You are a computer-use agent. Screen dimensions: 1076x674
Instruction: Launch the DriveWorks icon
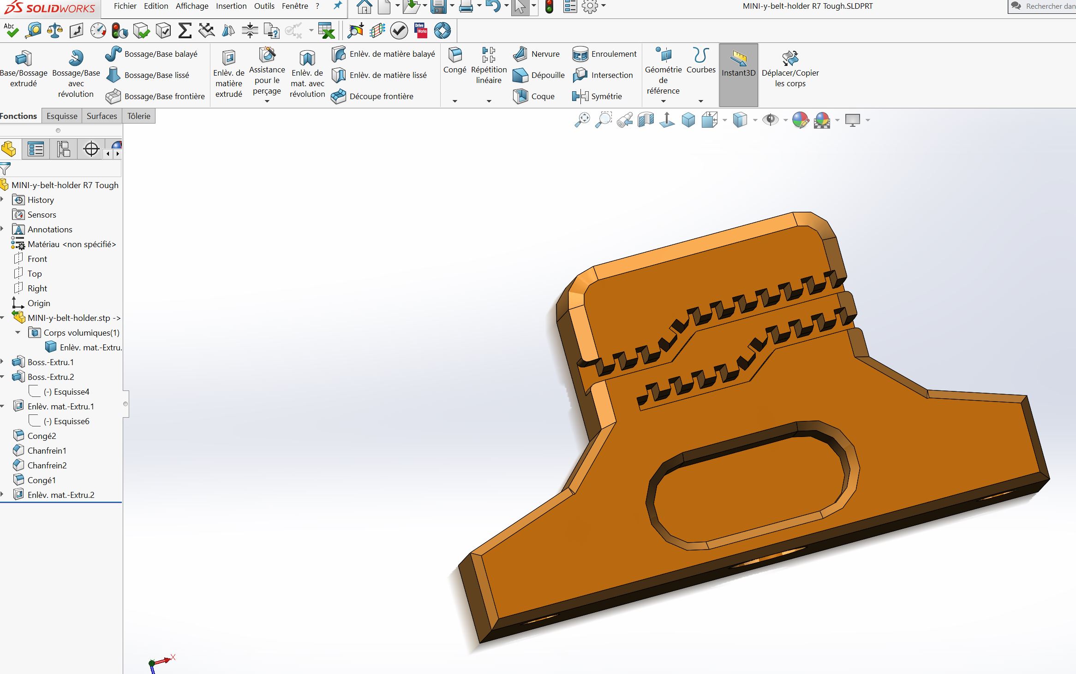click(x=421, y=30)
